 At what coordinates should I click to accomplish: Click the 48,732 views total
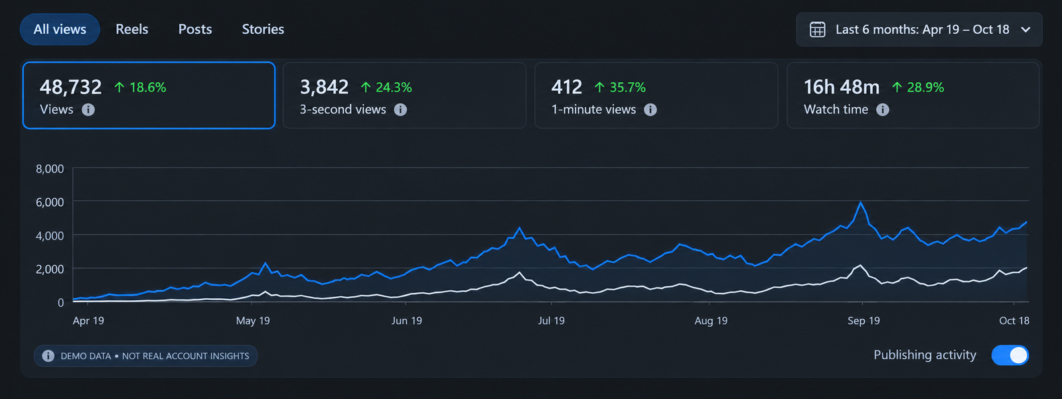point(71,87)
